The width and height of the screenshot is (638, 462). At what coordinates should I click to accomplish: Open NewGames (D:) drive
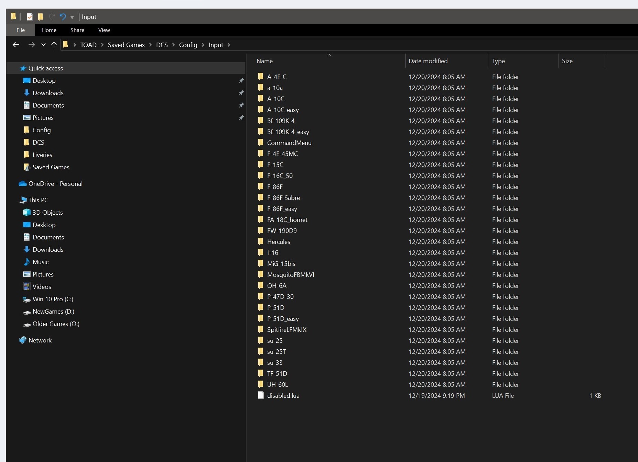click(x=53, y=311)
